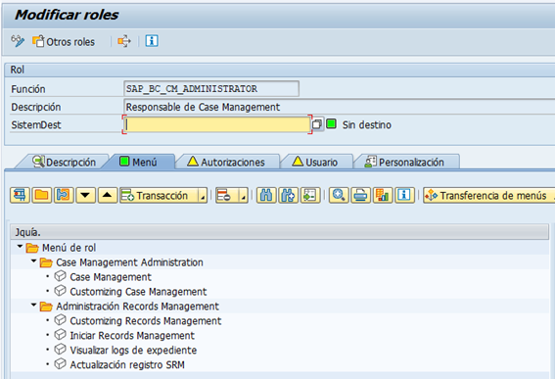Click the first menu toolbar tree icon
The width and height of the screenshot is (555, 379).
(20, 195)
